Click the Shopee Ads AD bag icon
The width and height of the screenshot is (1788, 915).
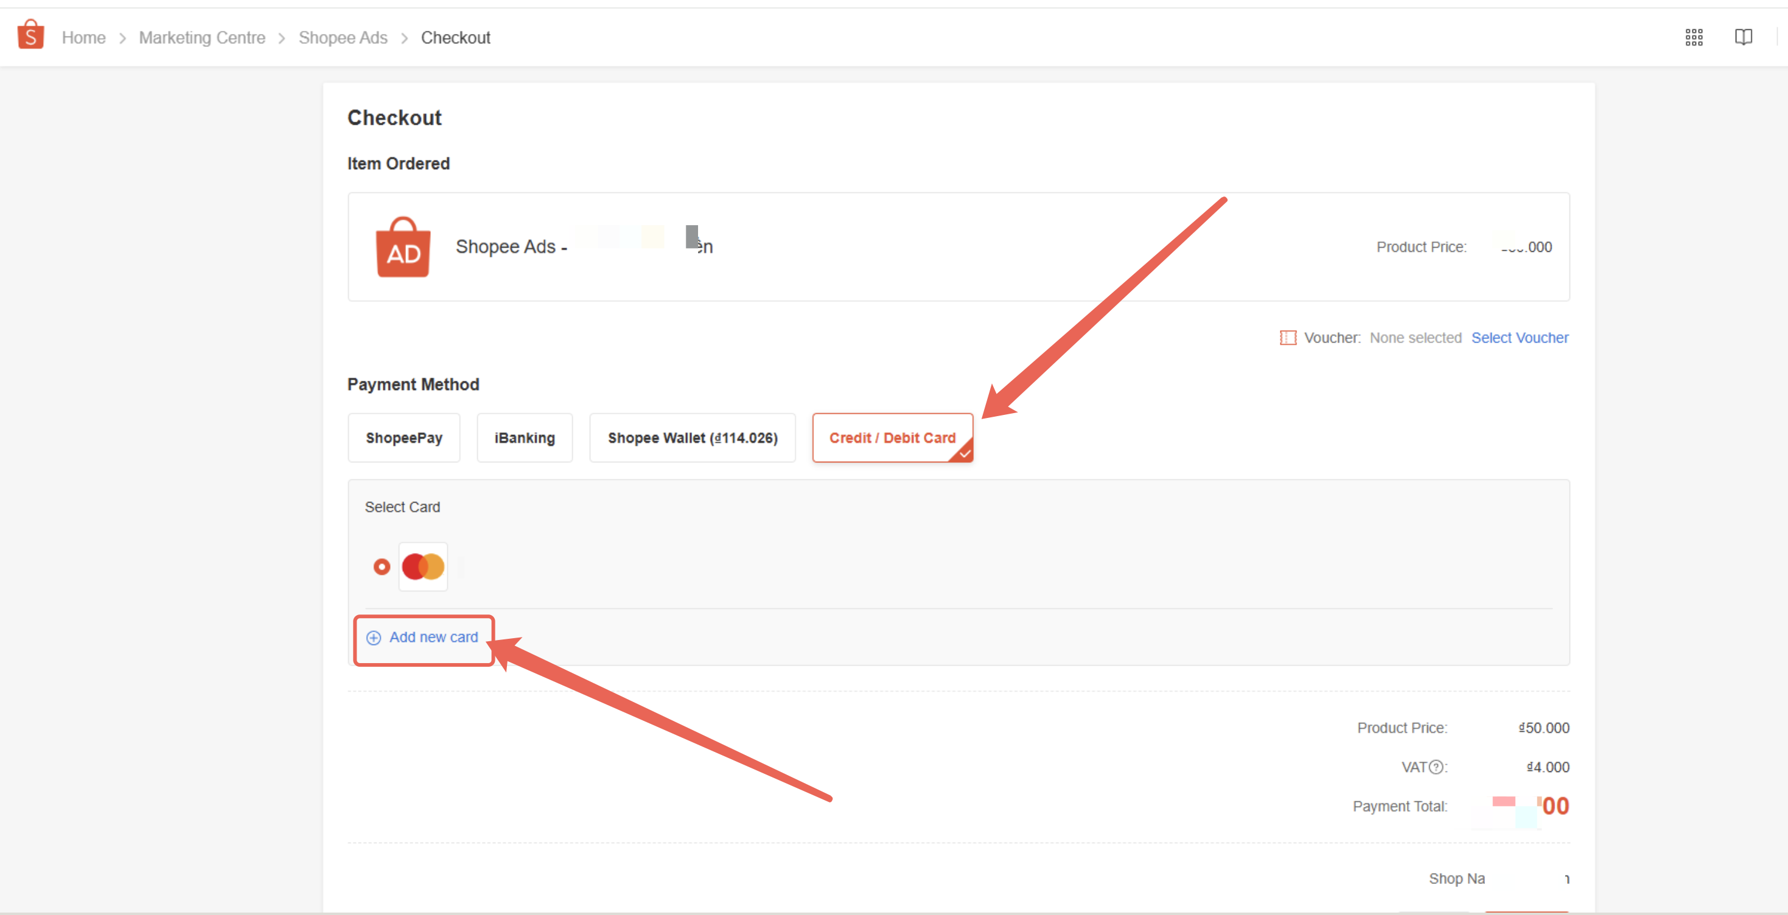click(x=403, y=247)
